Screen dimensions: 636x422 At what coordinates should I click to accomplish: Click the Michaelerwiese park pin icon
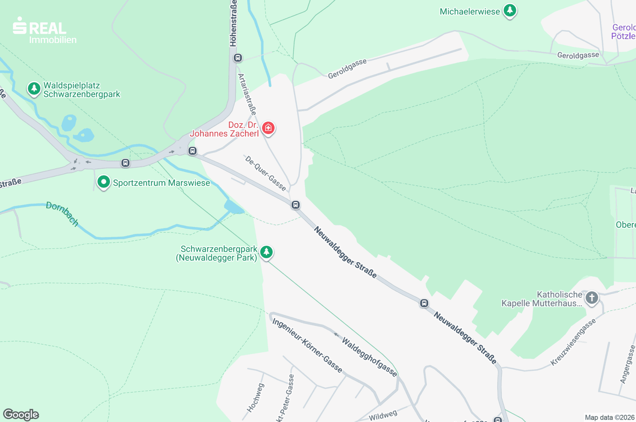click(510, 11)
